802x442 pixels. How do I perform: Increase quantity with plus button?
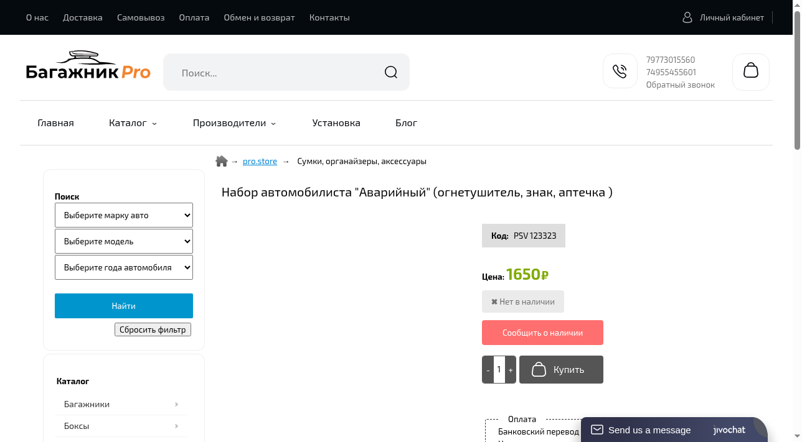[511, 369]
